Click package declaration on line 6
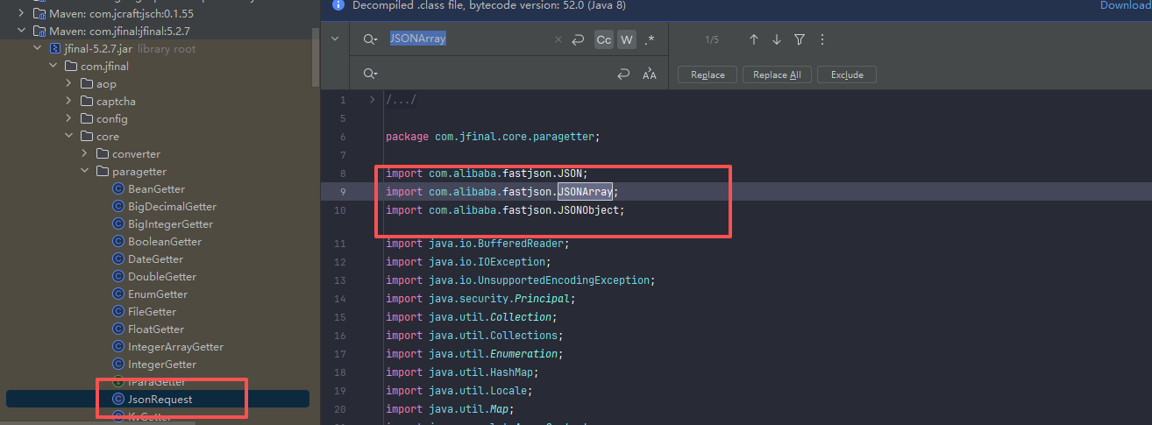1152x425 pixels. coord(492,137)
